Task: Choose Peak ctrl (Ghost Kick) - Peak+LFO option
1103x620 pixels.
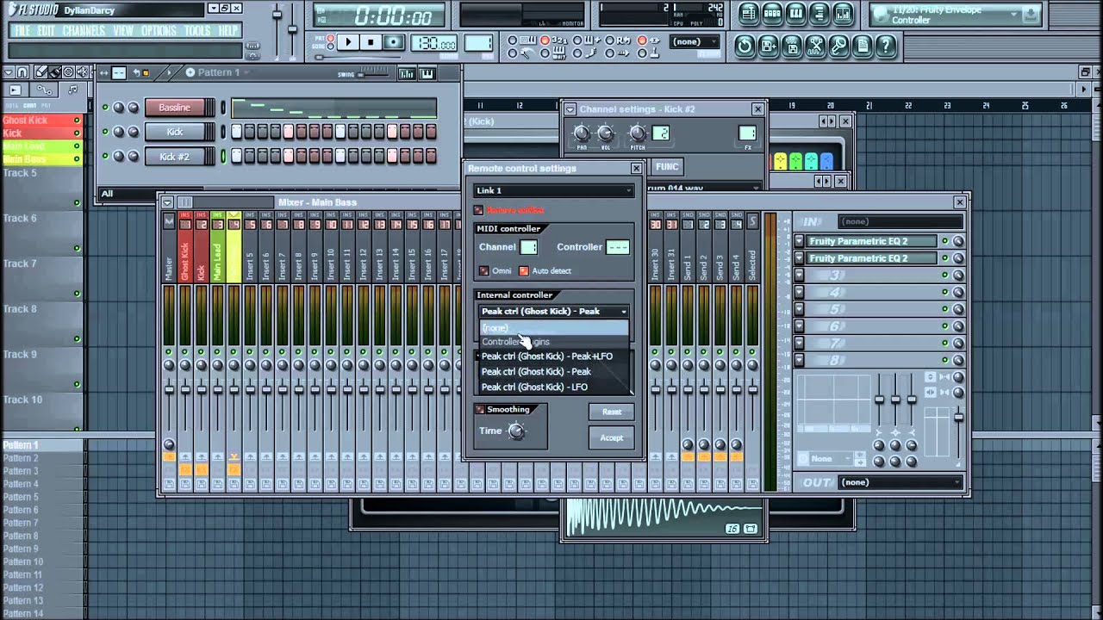Action: (x=554, y=356)
